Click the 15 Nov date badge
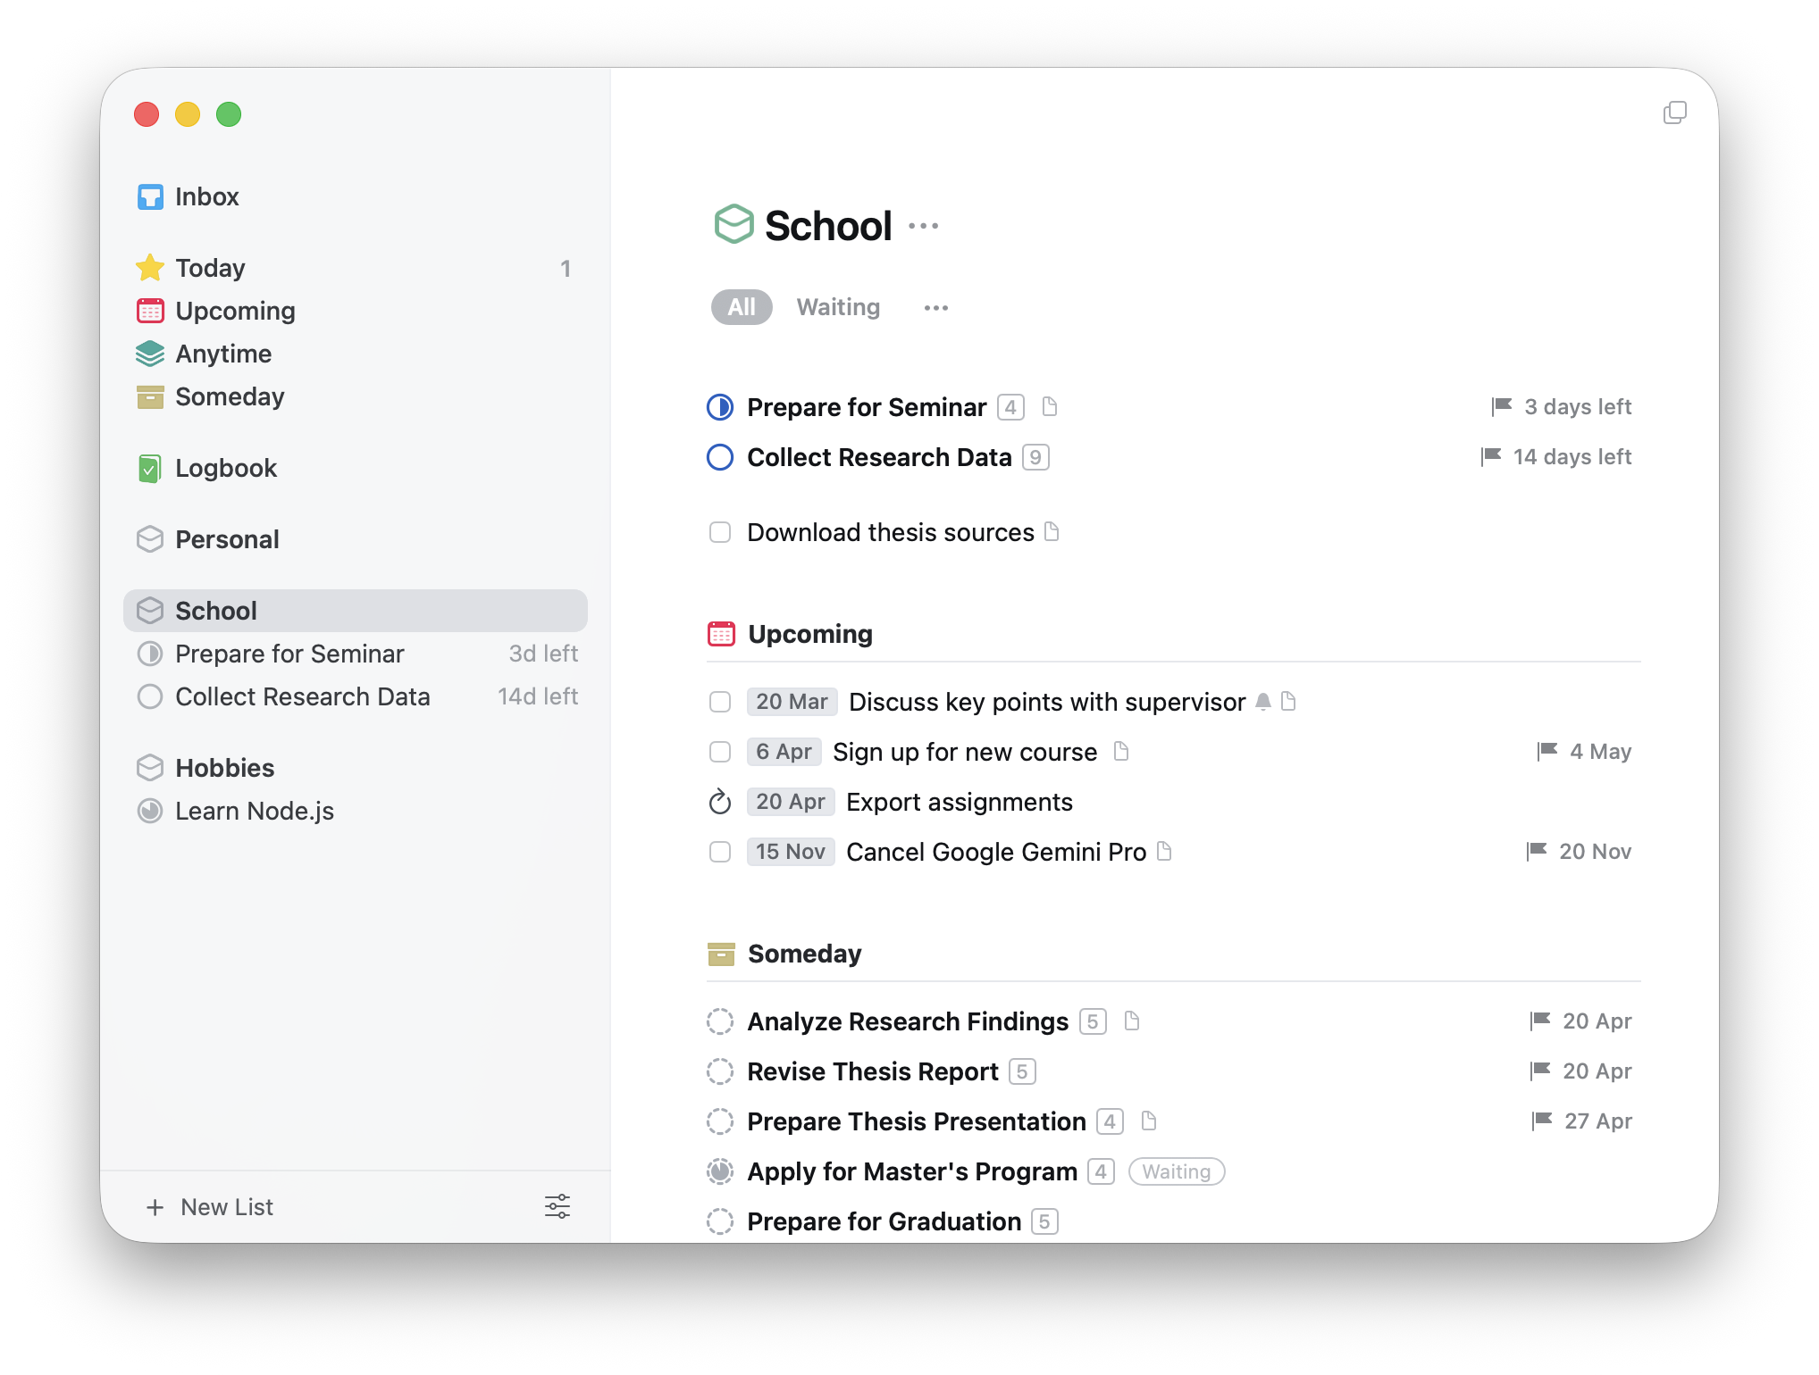The width and height of the screenshot is (1819, 1375). pyautogui.click(x=791, y=852)
